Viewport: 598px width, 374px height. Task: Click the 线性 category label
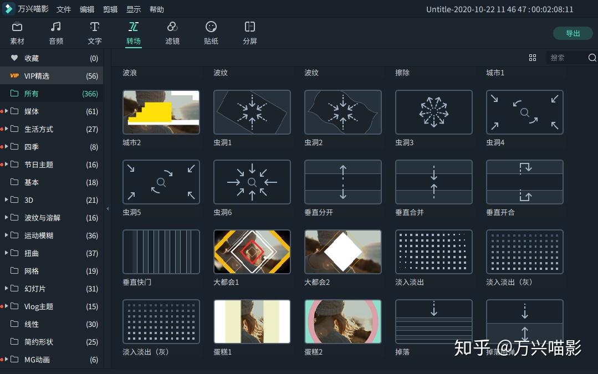tap(32, 324)
